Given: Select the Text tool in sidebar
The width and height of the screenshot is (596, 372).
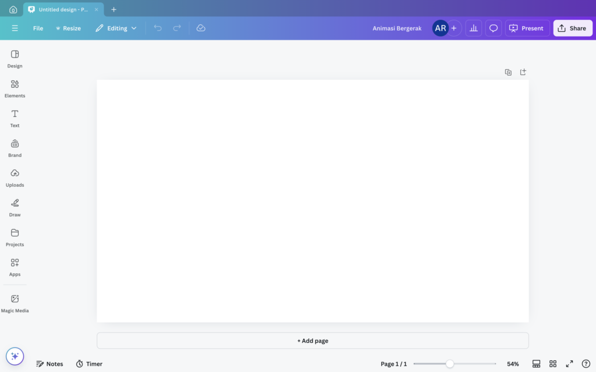Looking at the screenshot, I should [x=15, y=119].
